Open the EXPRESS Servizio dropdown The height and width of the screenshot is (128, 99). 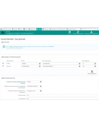31,63
